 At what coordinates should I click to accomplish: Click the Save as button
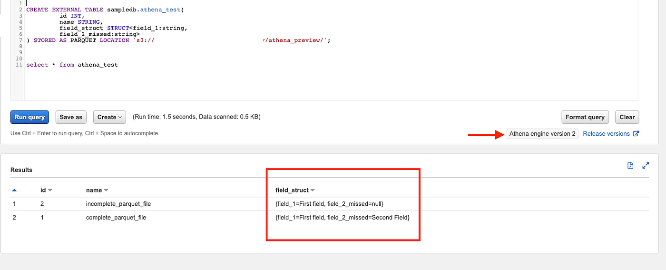tap(71, 117)
